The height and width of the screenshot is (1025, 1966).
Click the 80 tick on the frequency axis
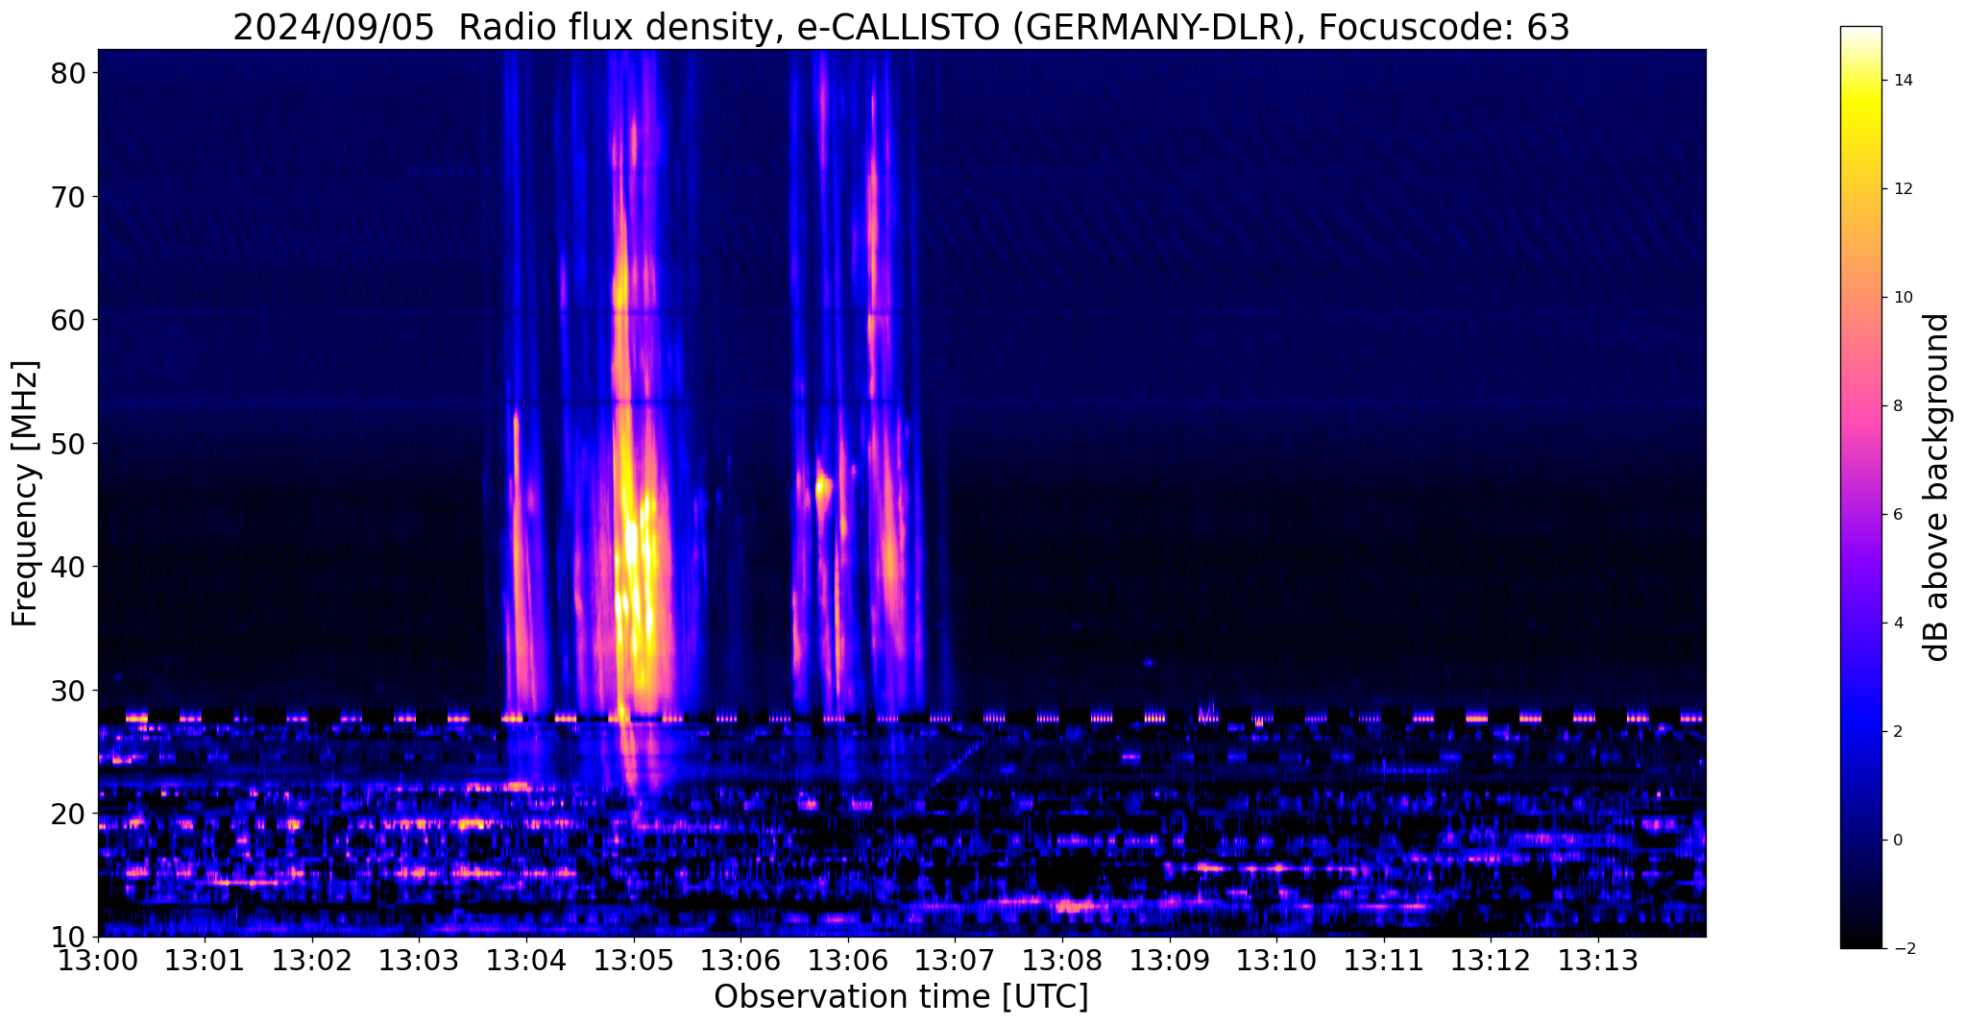pyautogui.click(x=68, y=73)
